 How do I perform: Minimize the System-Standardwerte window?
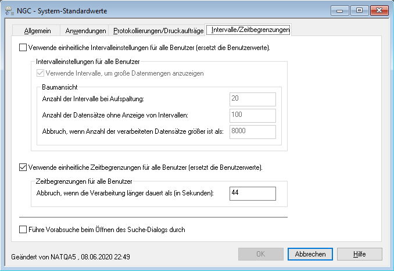[340, 10]
